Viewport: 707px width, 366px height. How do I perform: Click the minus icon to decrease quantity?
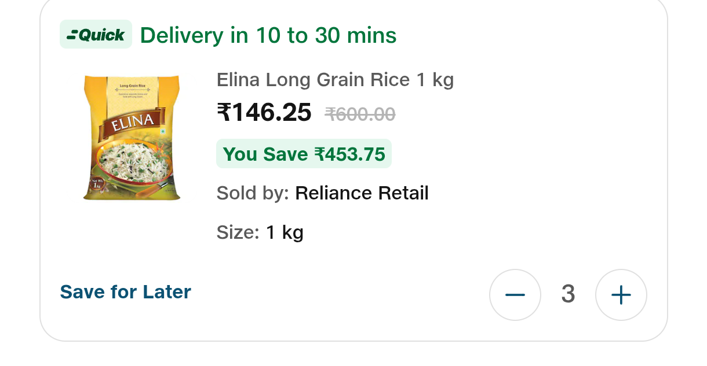[x=515, y=295]
